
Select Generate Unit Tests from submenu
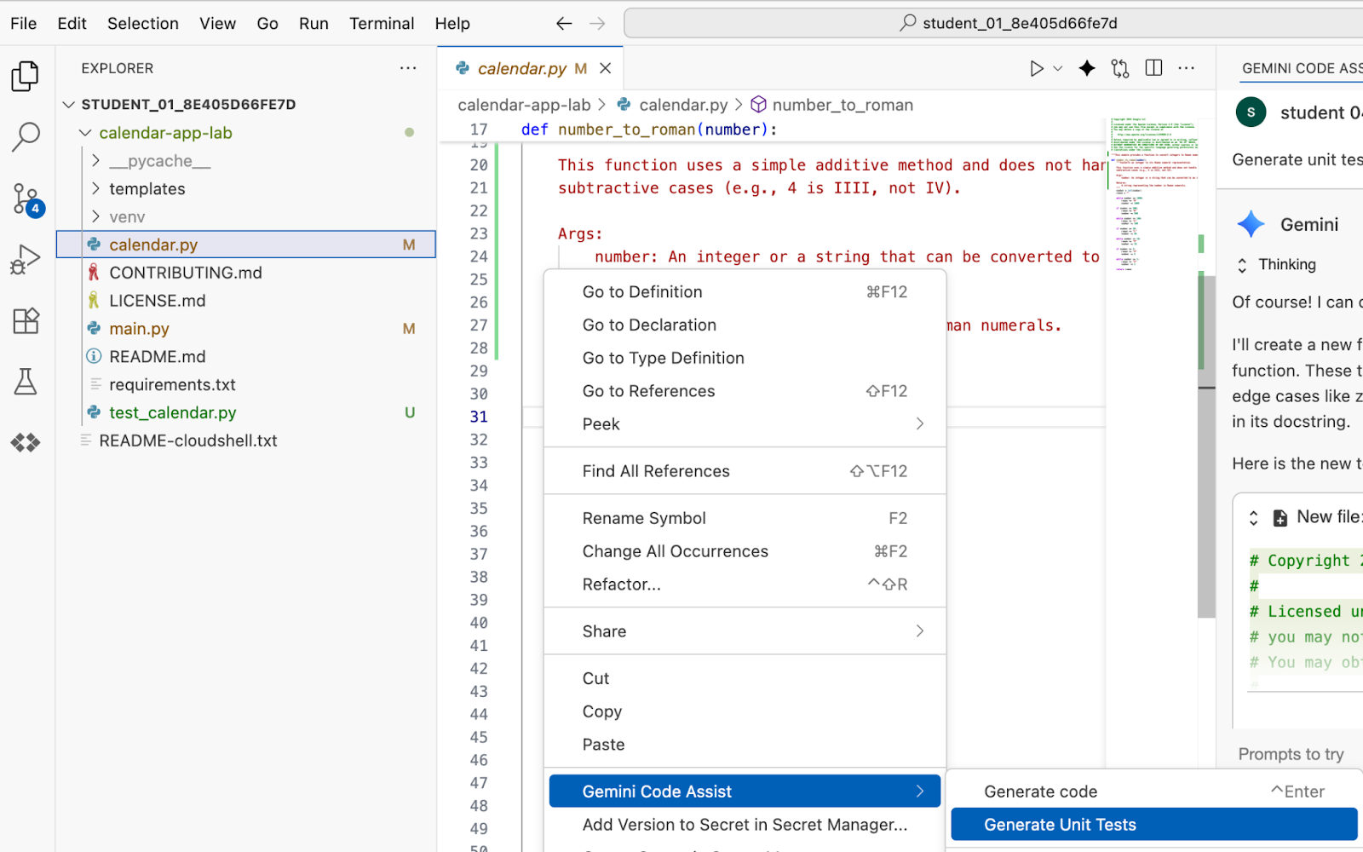[1060, 825]
